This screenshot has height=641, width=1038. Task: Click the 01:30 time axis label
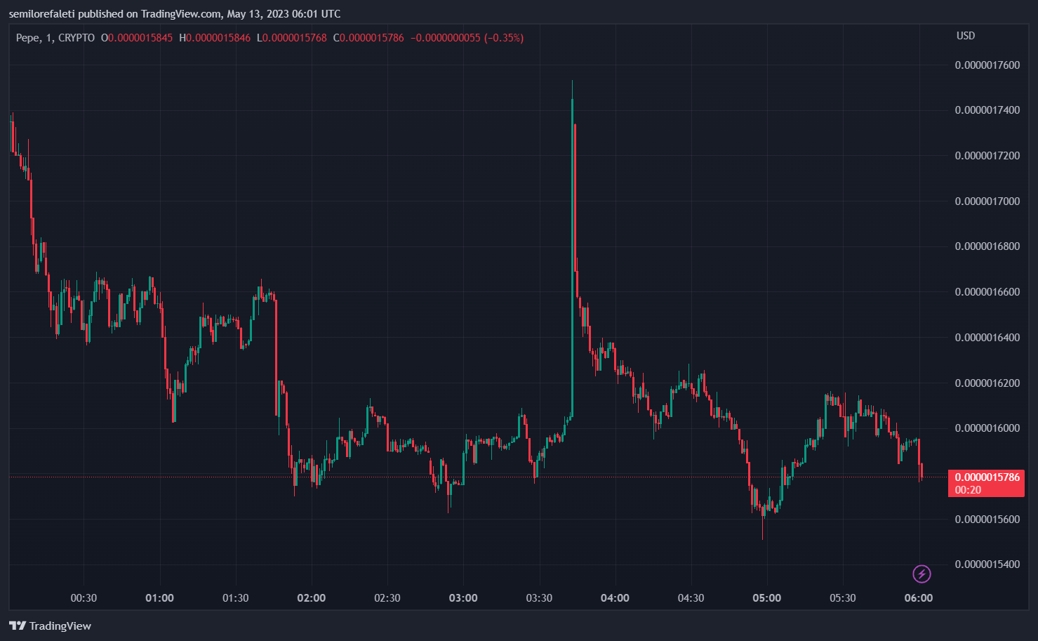point(235,598)
